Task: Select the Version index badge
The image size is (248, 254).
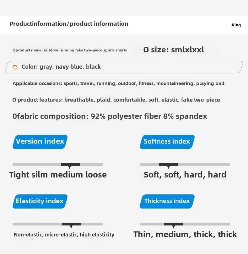Action: coord(40,142)
